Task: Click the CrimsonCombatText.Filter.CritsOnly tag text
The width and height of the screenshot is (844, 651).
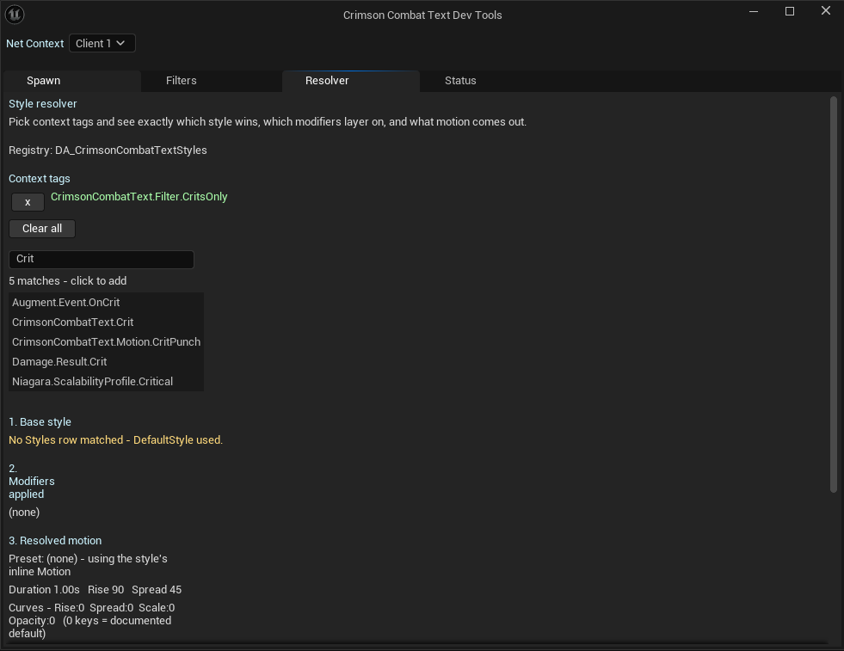Action: click(139, 197)
